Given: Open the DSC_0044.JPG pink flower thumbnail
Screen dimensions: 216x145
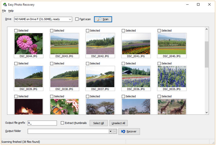Looking at the screenshot, I should (x=28, y=44).
